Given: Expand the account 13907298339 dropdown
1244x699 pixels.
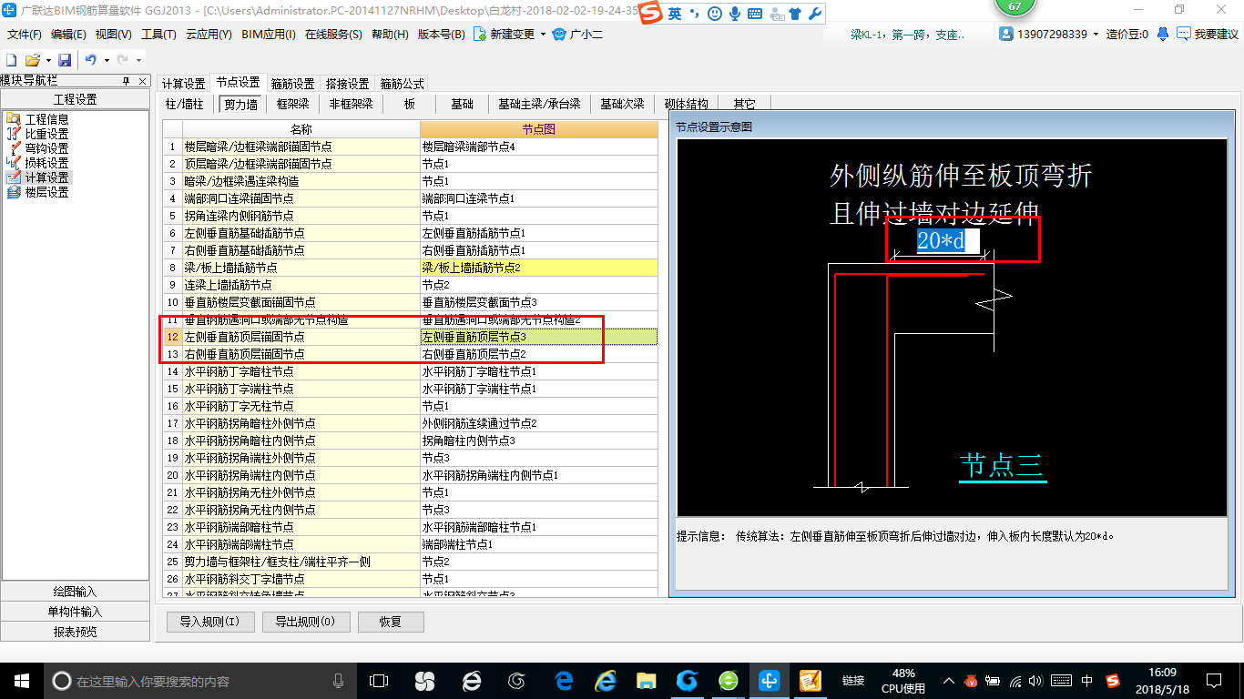Looking at the screenshot, I should 1096,35.
